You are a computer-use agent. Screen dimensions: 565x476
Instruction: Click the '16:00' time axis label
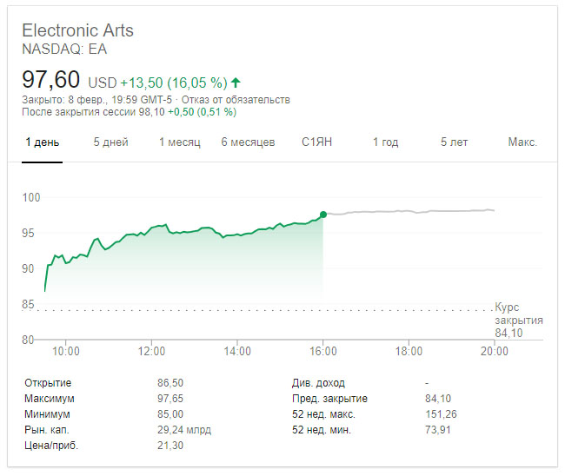pos(323,351)
